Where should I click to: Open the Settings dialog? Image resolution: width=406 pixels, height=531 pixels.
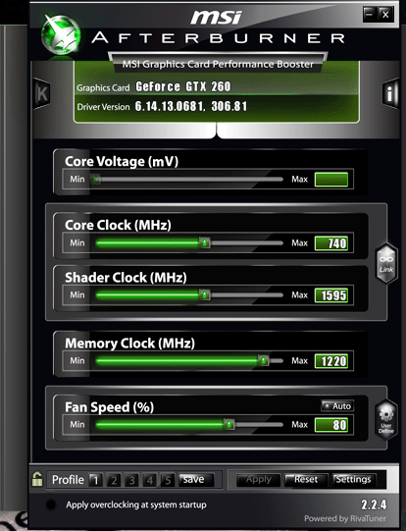(x=354, y=480)
